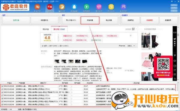
Task: Select the red Tmall (天猫) module icon
Action: (x=50, y=7)
